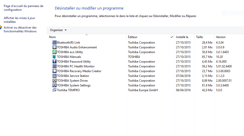The height and width of the screenshot is (136, 244).
Task: Select the Toshiba TEMPRO icon
Action: [x=54, y=90]
